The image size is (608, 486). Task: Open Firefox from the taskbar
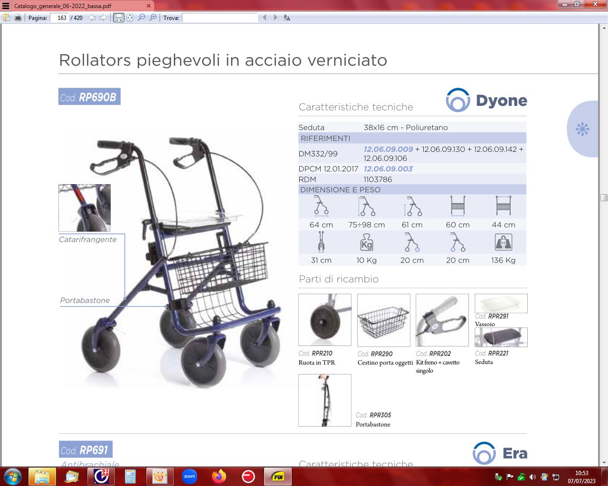point(219,476)
